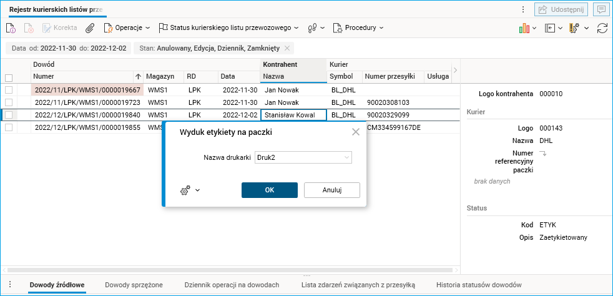Expand the Procedury dropdown
The width and height of the screenshot is (613, 296).
(x=358, y=28)
